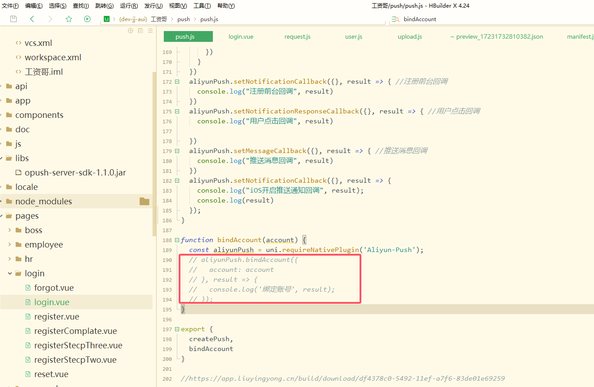Click breadcrumb segment {dev-jj-aui} 工资哥

143,19
